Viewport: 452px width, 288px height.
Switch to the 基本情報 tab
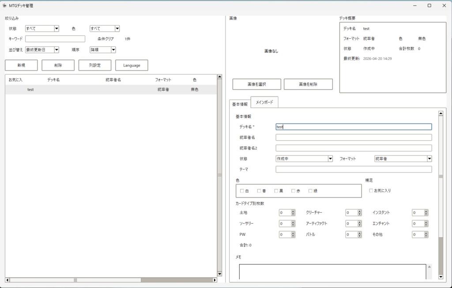(x=240, y=104)
